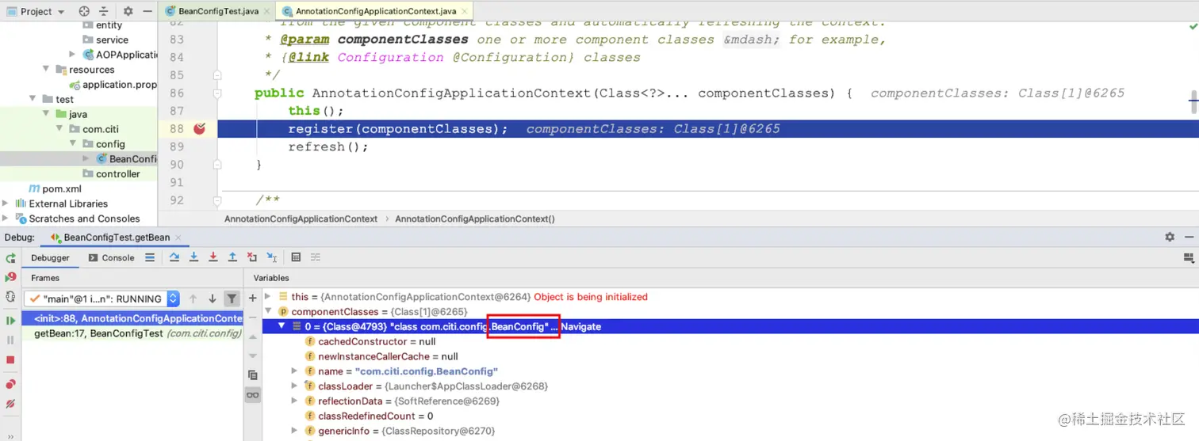Hide the Debug panel with minus icon
Image resolution: width=1199 pixels, height=441 pixels.
[1189, 237]
